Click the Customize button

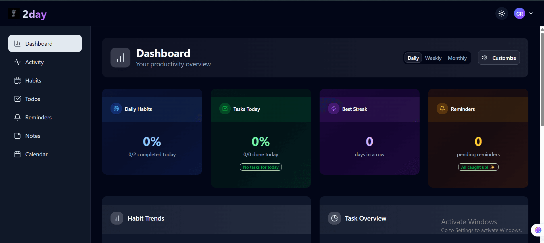499,58
